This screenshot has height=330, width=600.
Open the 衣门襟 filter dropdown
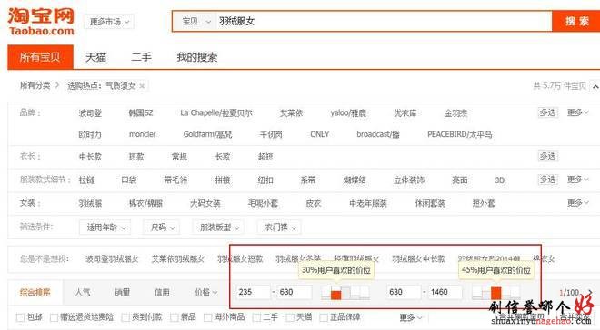[280, 228]
